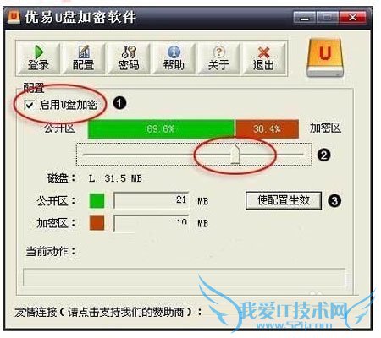Click the 当前动作 progress bar area
Screen dimensions: 381x338
(x=185, y=277)
